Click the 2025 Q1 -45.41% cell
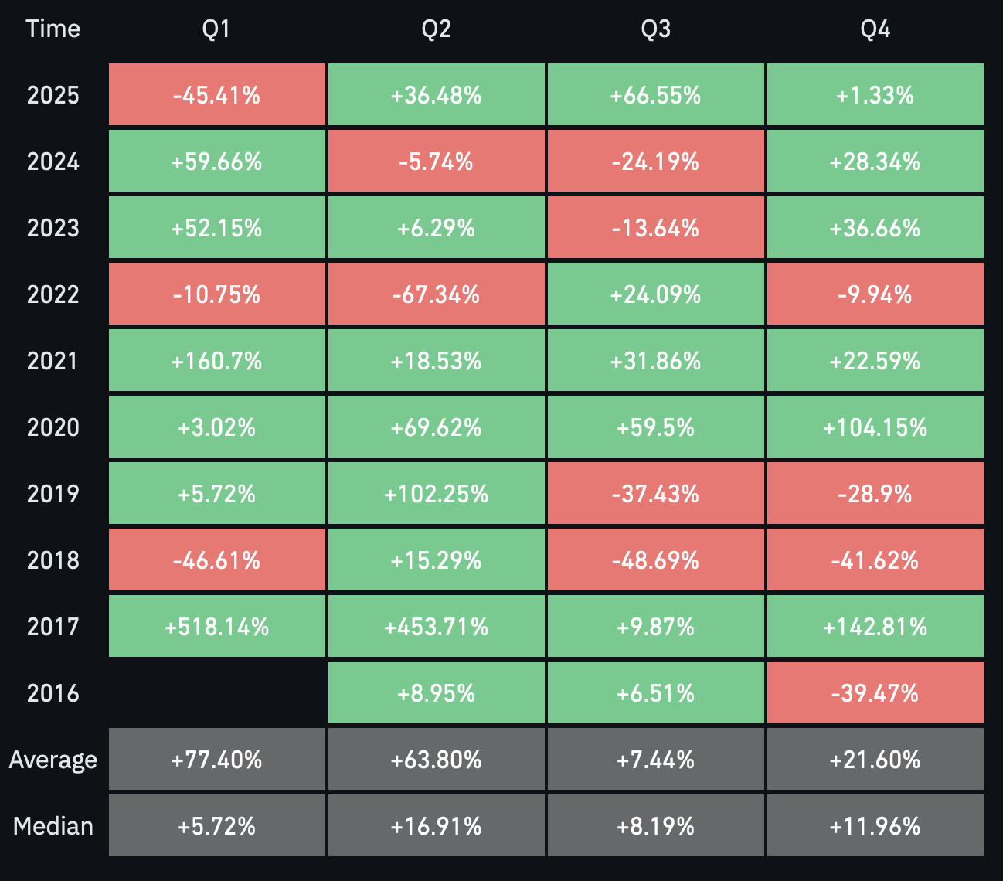Viewport: 1003px width, 881px height. click(x=216, y=95)
